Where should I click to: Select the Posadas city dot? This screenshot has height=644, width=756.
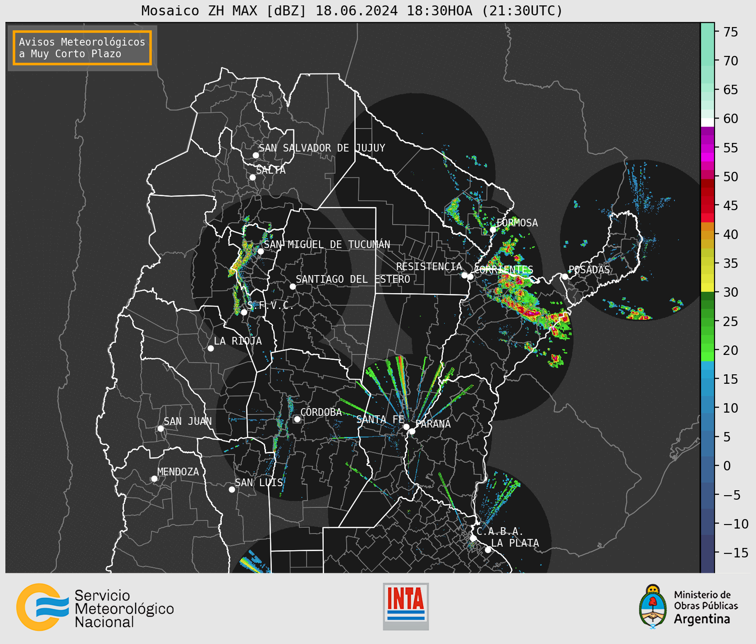565,276
